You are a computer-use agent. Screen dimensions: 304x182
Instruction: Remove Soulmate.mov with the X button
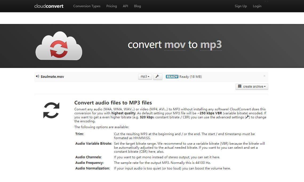pyautogui.click(x=264, y=76)
